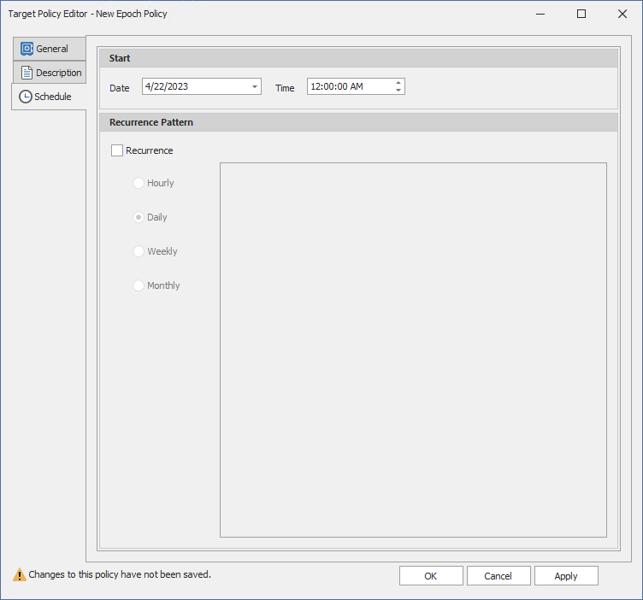Viewport: 643px width, 600px height.
Task: Choose the Weekly recurrence option
Action: click(139, 251)
